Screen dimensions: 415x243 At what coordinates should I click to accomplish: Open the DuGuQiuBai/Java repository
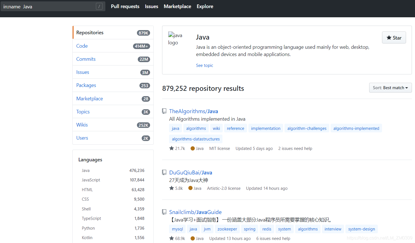(191, 172)
